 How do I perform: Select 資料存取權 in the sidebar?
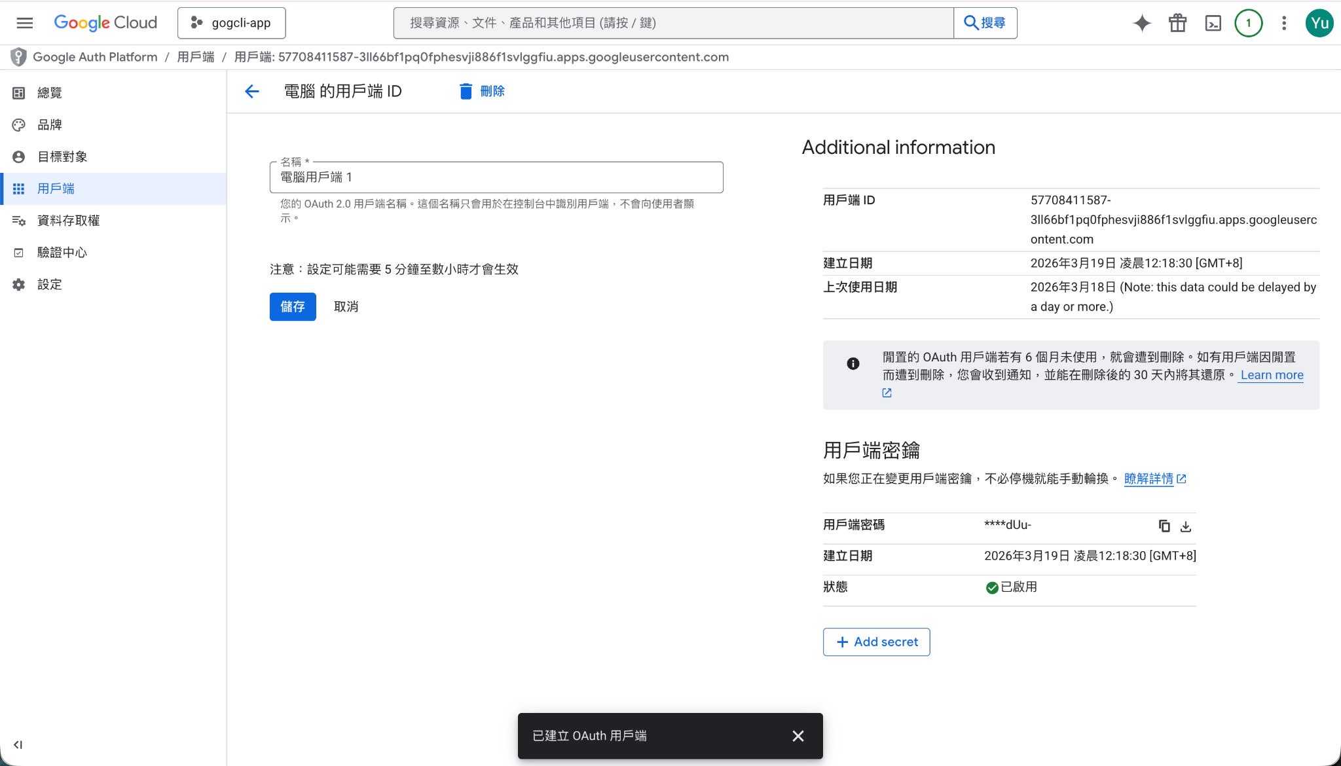[x=68, y=221]
